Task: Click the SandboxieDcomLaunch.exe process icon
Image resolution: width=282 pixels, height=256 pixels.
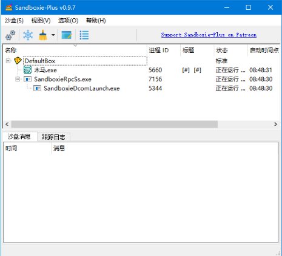Action: tap(37, 88)
